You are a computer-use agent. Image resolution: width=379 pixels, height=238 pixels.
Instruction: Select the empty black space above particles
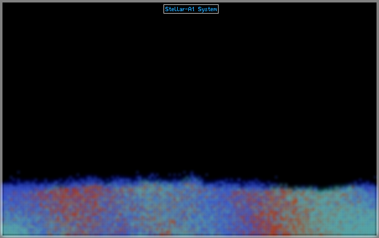pyautogui.click(x=189, y=92)
